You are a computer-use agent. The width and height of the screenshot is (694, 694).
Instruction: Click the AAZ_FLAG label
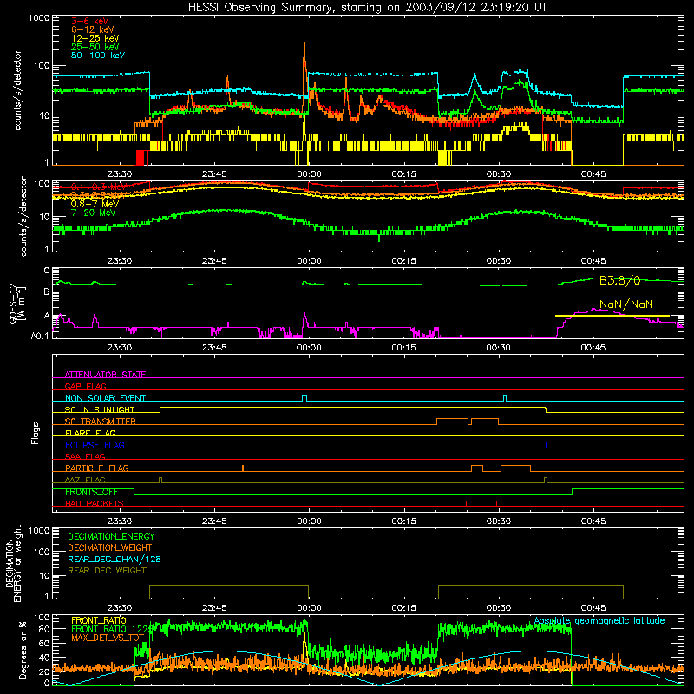(85, 481)
